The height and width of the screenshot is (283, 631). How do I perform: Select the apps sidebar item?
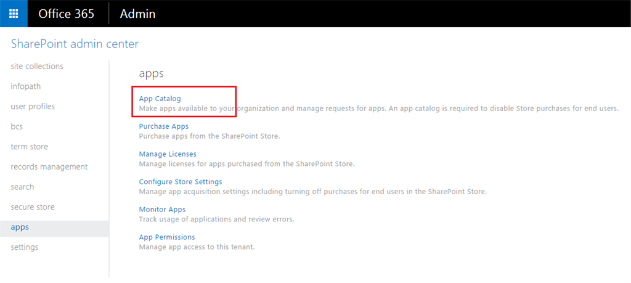coord(20,228)
